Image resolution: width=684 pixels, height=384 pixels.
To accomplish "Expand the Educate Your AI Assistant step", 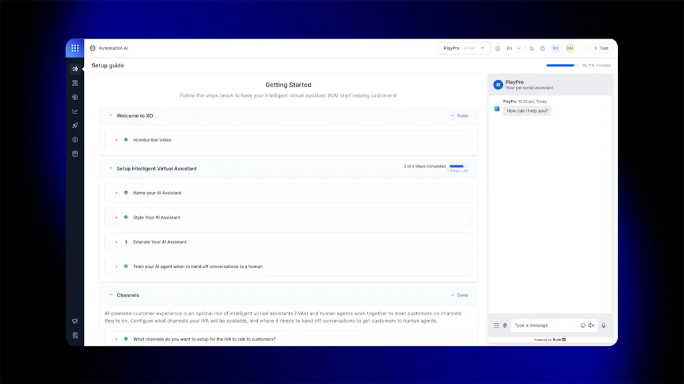I will pos(116,242).
